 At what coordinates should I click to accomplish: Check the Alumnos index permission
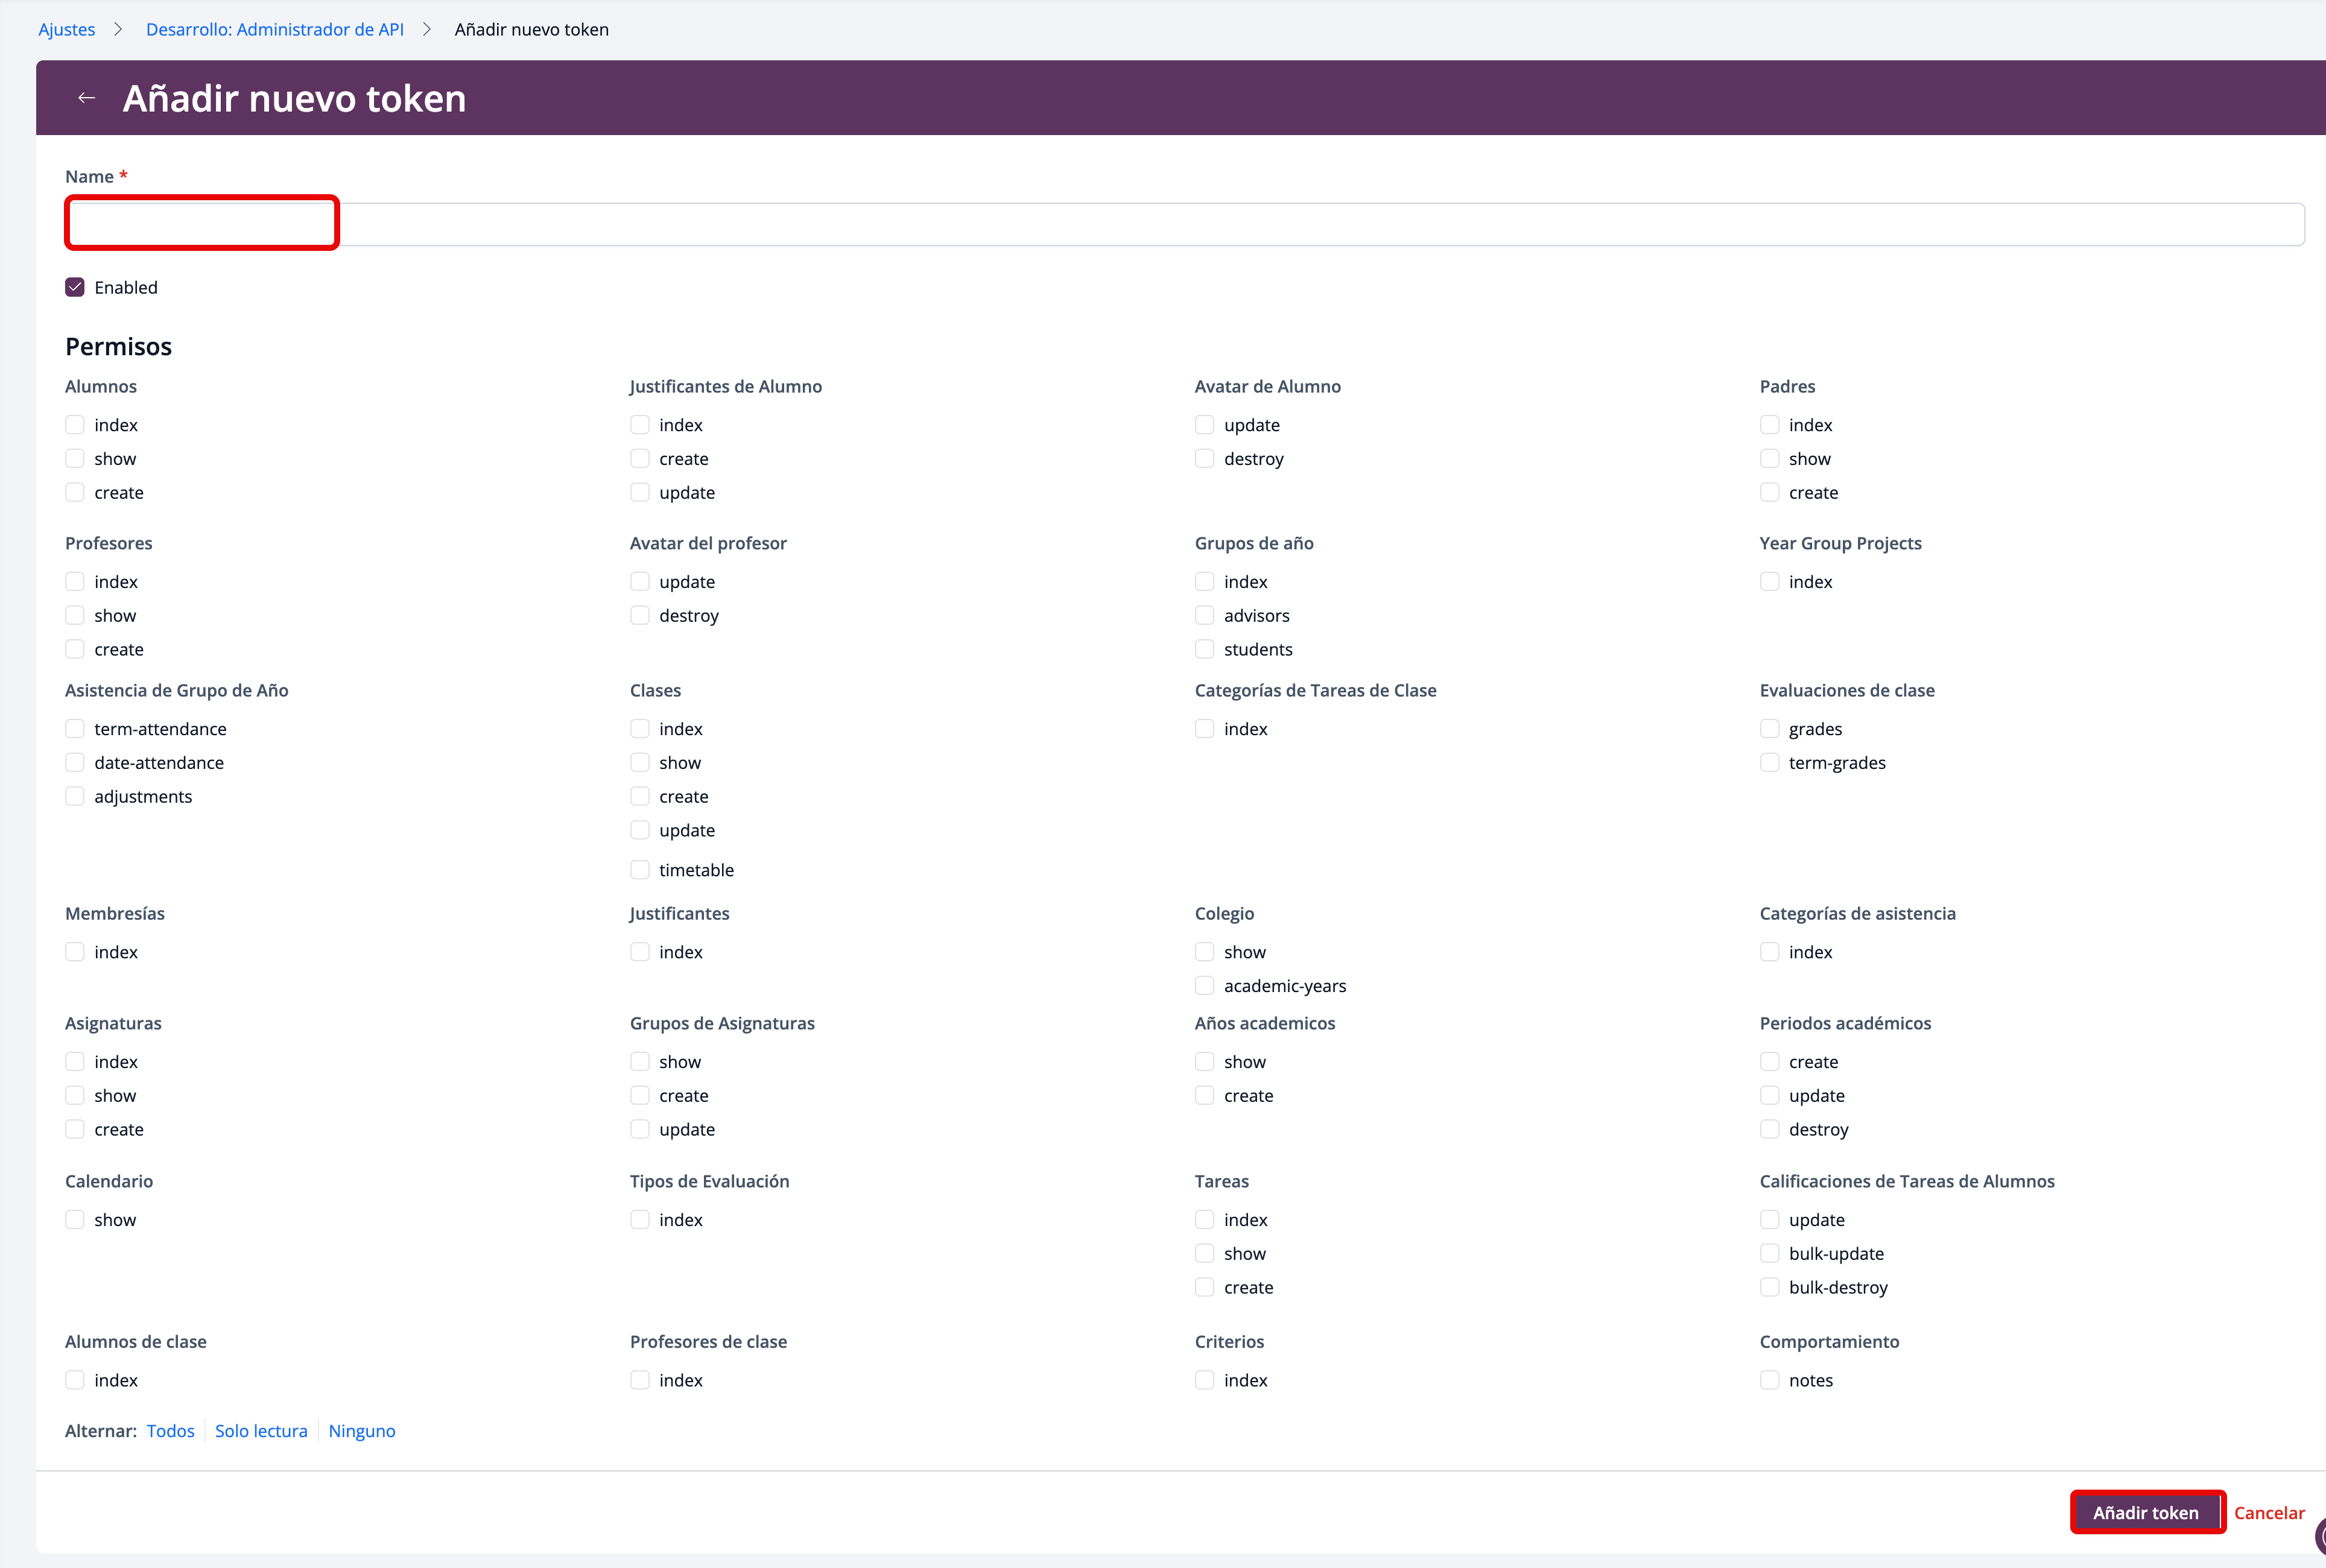75,425
